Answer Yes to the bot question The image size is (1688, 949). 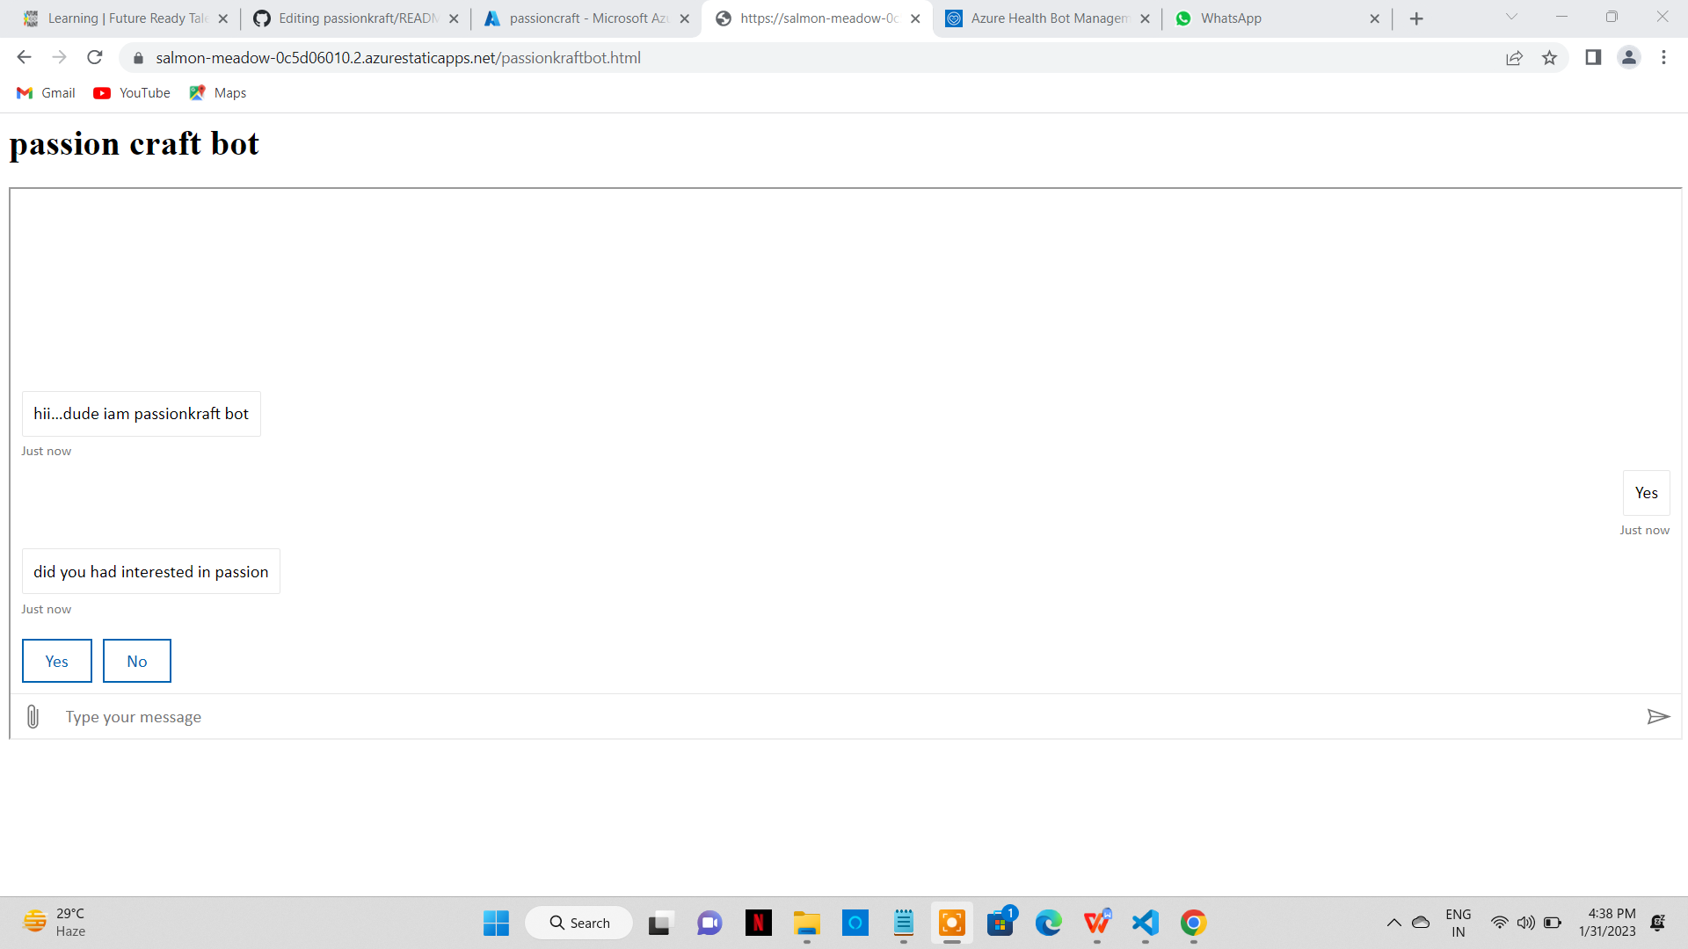coord(56,661)
